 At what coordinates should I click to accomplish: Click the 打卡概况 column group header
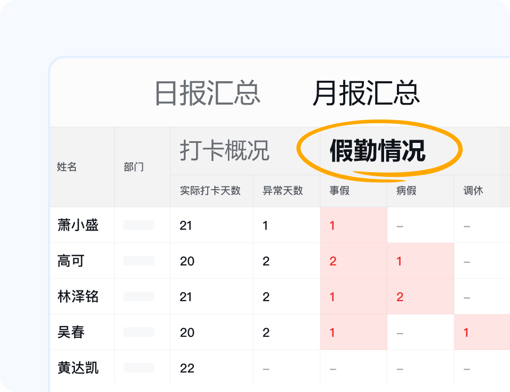(x=223, y=152)
